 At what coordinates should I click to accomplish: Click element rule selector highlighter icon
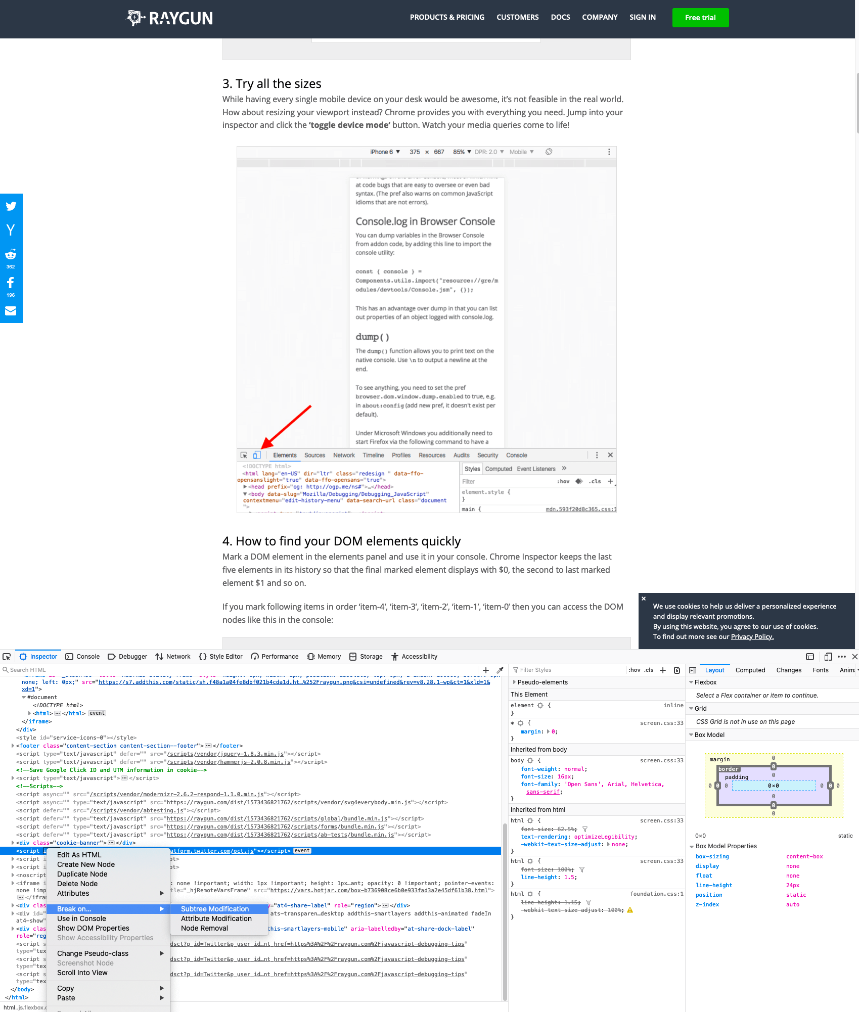(540, 706)
